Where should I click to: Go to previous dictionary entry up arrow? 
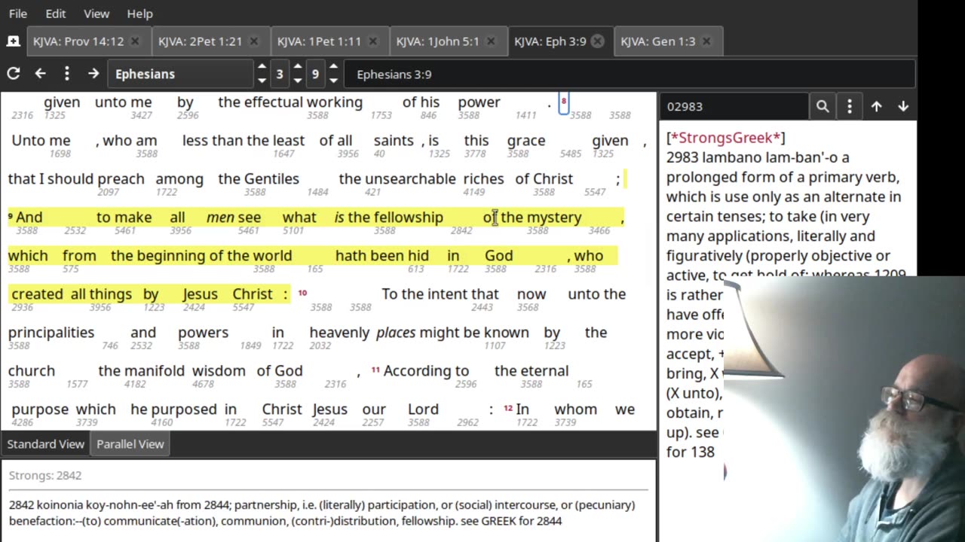[x=876, y=107]
